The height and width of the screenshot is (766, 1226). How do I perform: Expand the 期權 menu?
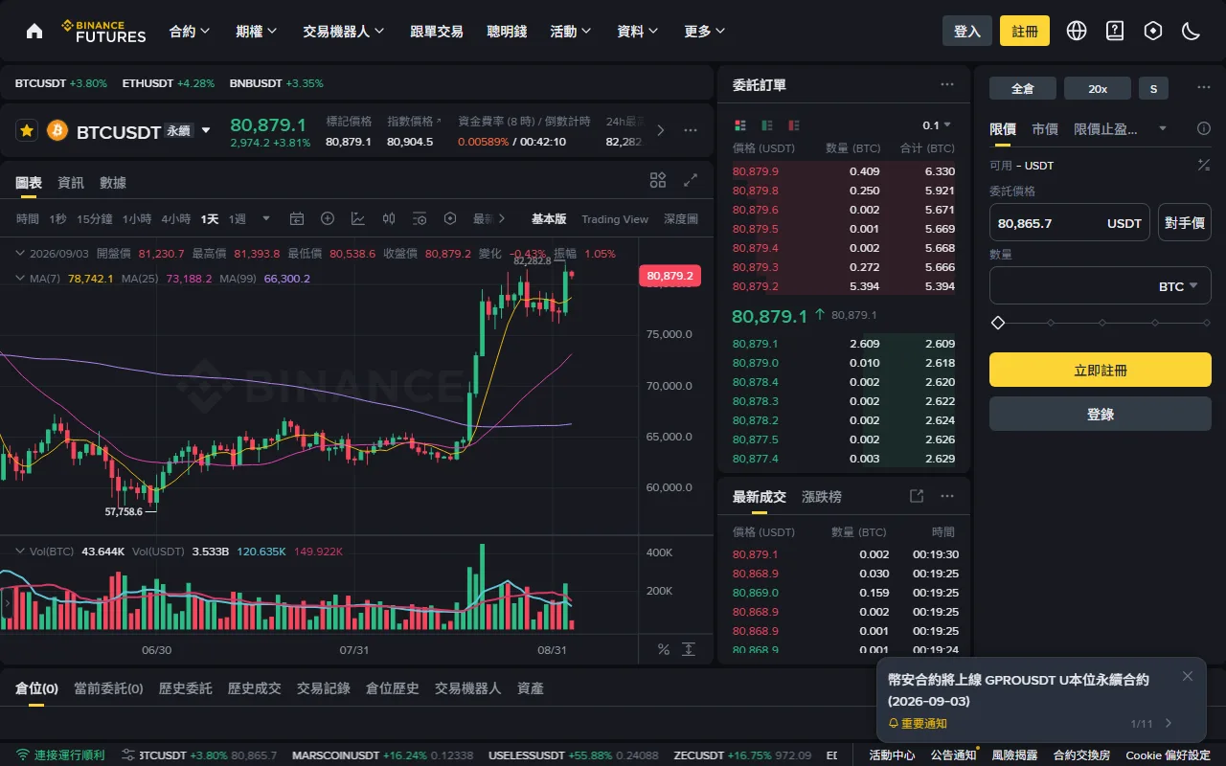[x=257, y=32]
